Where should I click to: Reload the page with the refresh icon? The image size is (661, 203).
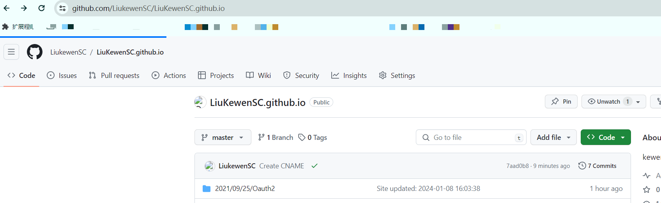click(41, 8)
